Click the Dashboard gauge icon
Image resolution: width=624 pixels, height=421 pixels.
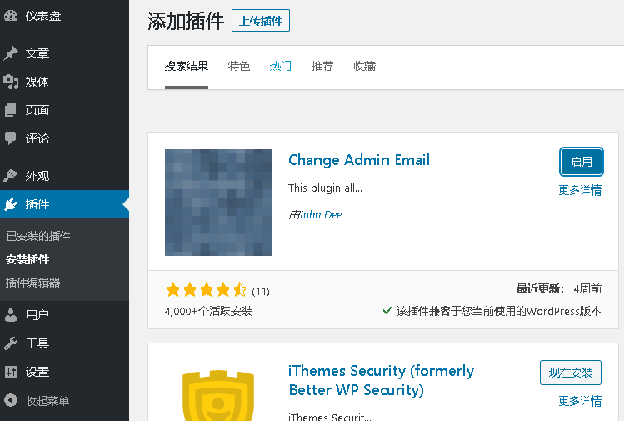click(11, 16)
